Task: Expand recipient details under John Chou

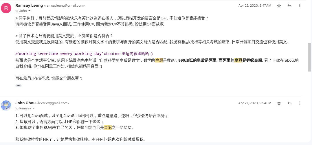Action: pos(34,108)
